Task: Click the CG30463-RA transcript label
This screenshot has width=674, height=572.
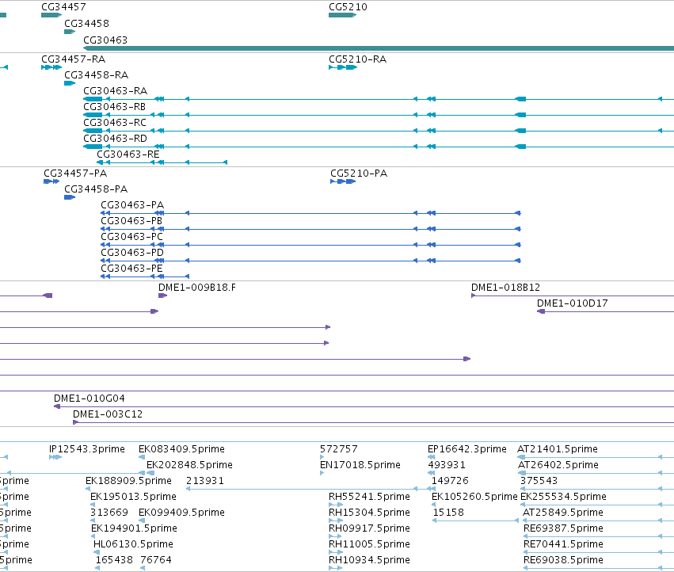Action: coord(115,91)
